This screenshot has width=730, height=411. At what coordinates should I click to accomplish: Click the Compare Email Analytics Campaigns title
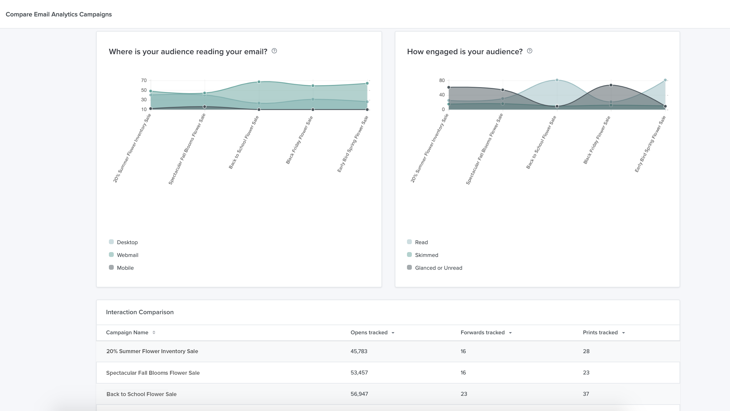[59, 14]
